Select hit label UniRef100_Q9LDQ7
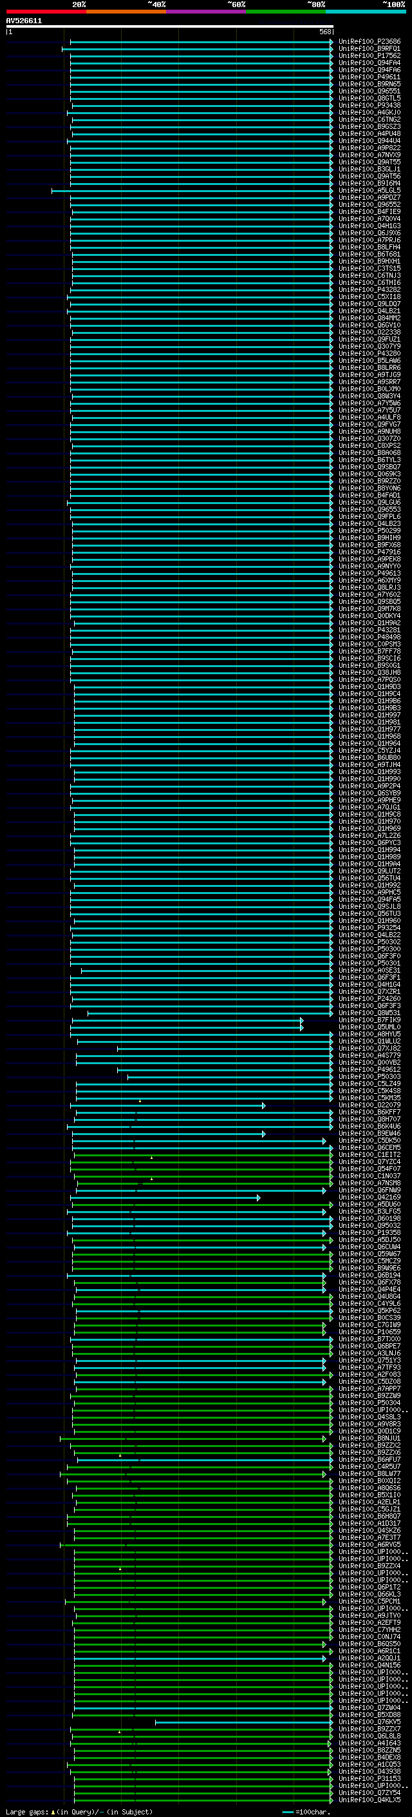Screen dimensions: 412x1817 pos(370,304)
